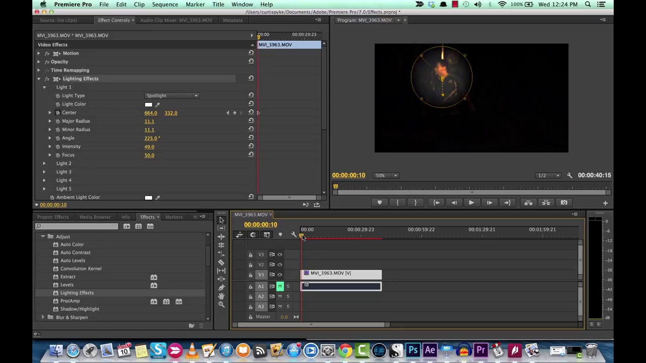The height and width of the screenshot is (363, 646).
Task: Open the Light Type Spotlight dropdown
Action: coord(172,96)
